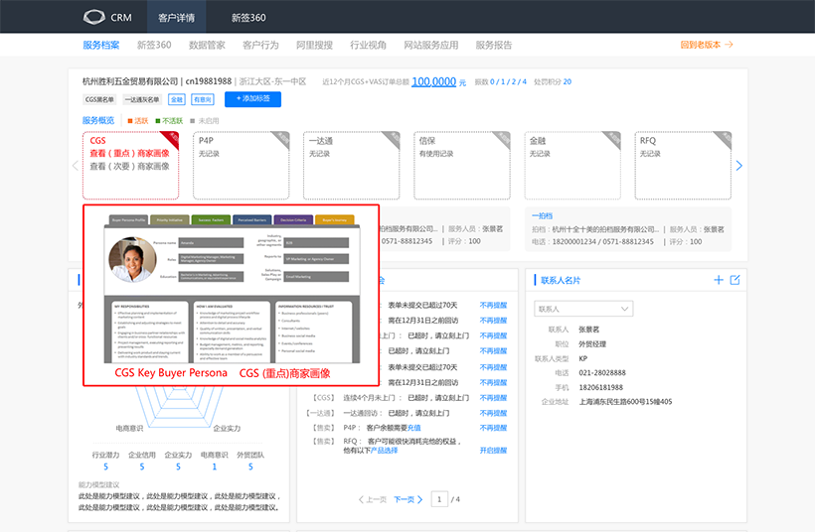Click the corner ribbon on the CGS card
The image size is (815, 532).
[172, 138]
